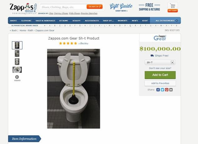The height and width of the screenshot is (144, 198).
Task: Add the product to cart
Action: pos(160,75)
